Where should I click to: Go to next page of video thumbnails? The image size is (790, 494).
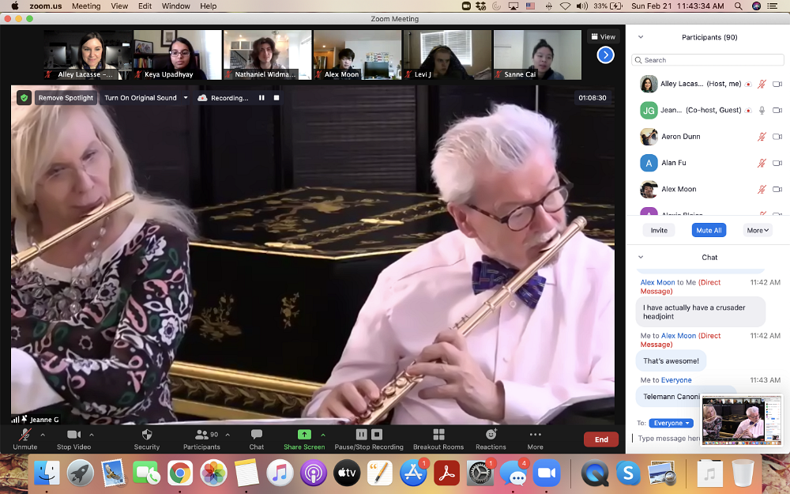click(x=605, y=55)
